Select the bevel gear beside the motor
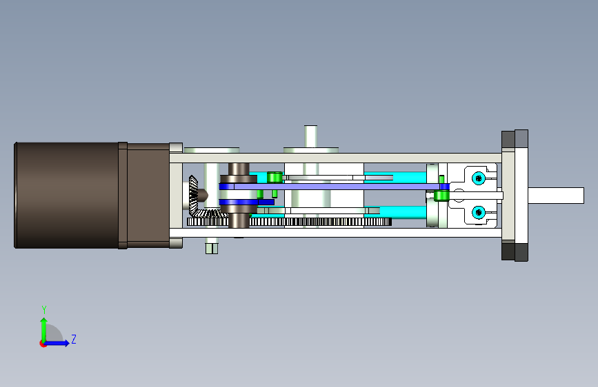Image resolution: width=598 pixels, height=387 pixels. (x=194, y=196)
